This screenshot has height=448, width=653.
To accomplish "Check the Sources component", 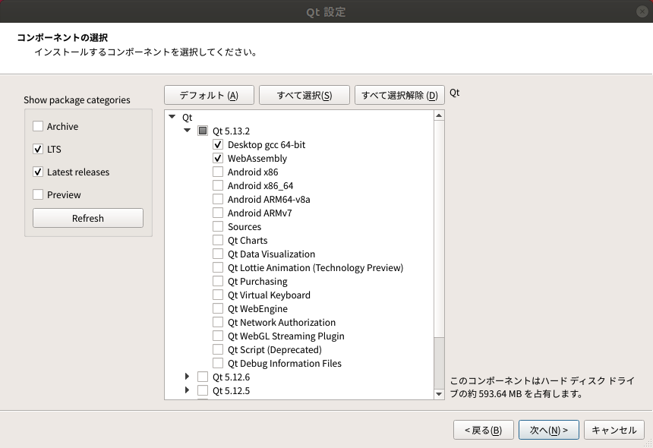I will click(218, 226).
